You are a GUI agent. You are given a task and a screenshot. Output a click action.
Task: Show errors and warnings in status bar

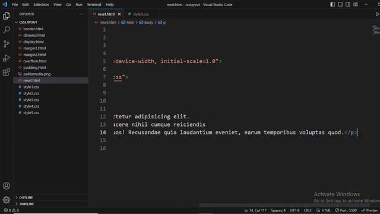coord(11,210)
